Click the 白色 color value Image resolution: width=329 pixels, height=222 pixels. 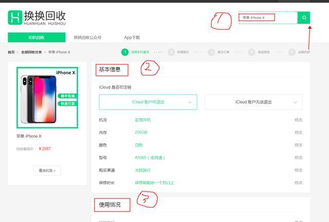pyautogui.click(x=139, y=145)
